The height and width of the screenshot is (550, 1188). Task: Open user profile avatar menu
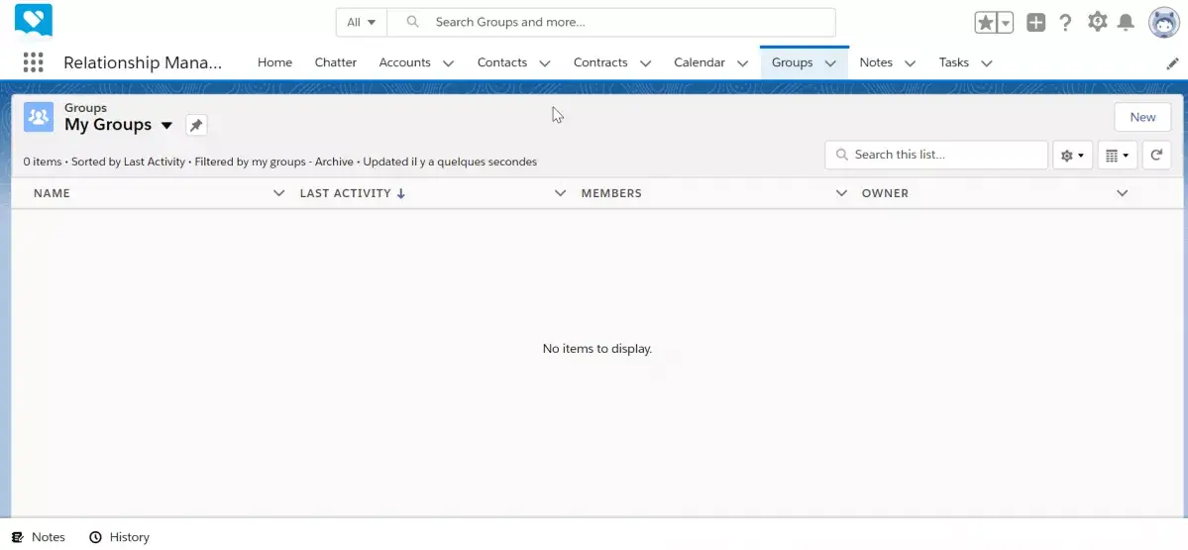pos(1164,23)
